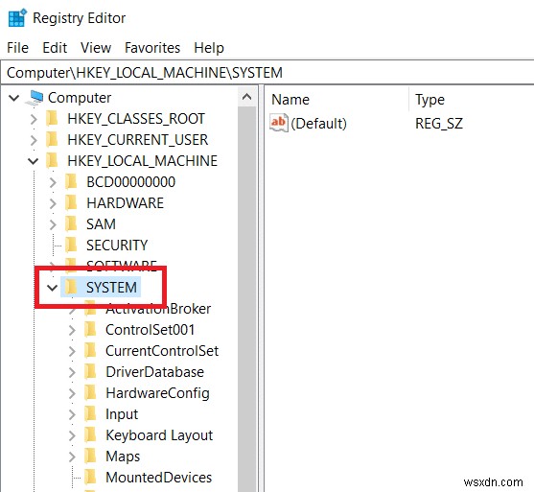This screenshot has height=492, width=534.
Task: Open the View menu
Action: point(96,48)
